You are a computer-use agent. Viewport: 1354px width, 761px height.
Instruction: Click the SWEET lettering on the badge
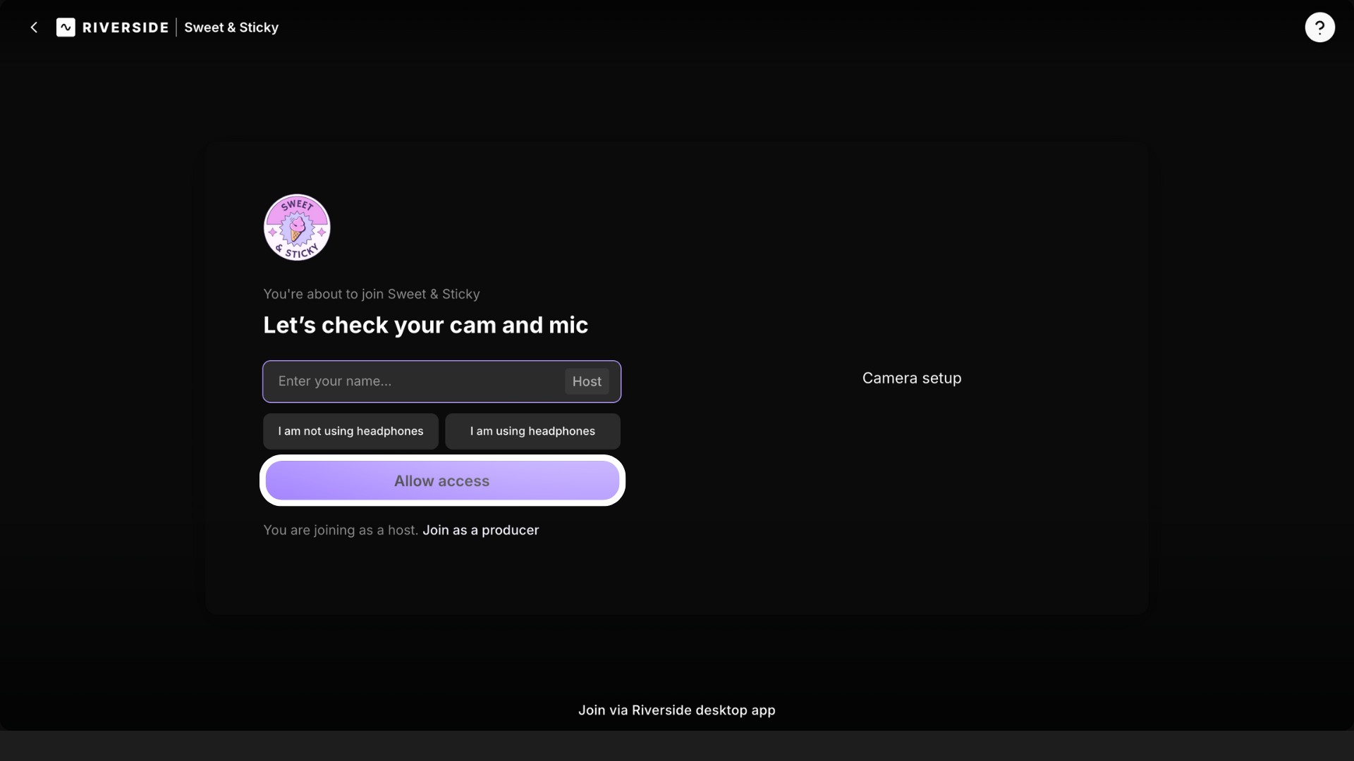tap(297, 205)
